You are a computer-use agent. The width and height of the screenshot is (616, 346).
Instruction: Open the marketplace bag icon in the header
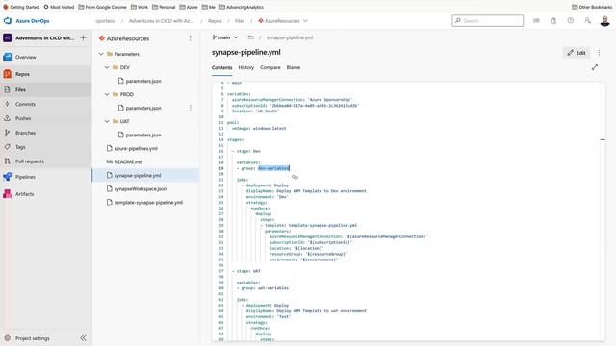click(553, 21)
